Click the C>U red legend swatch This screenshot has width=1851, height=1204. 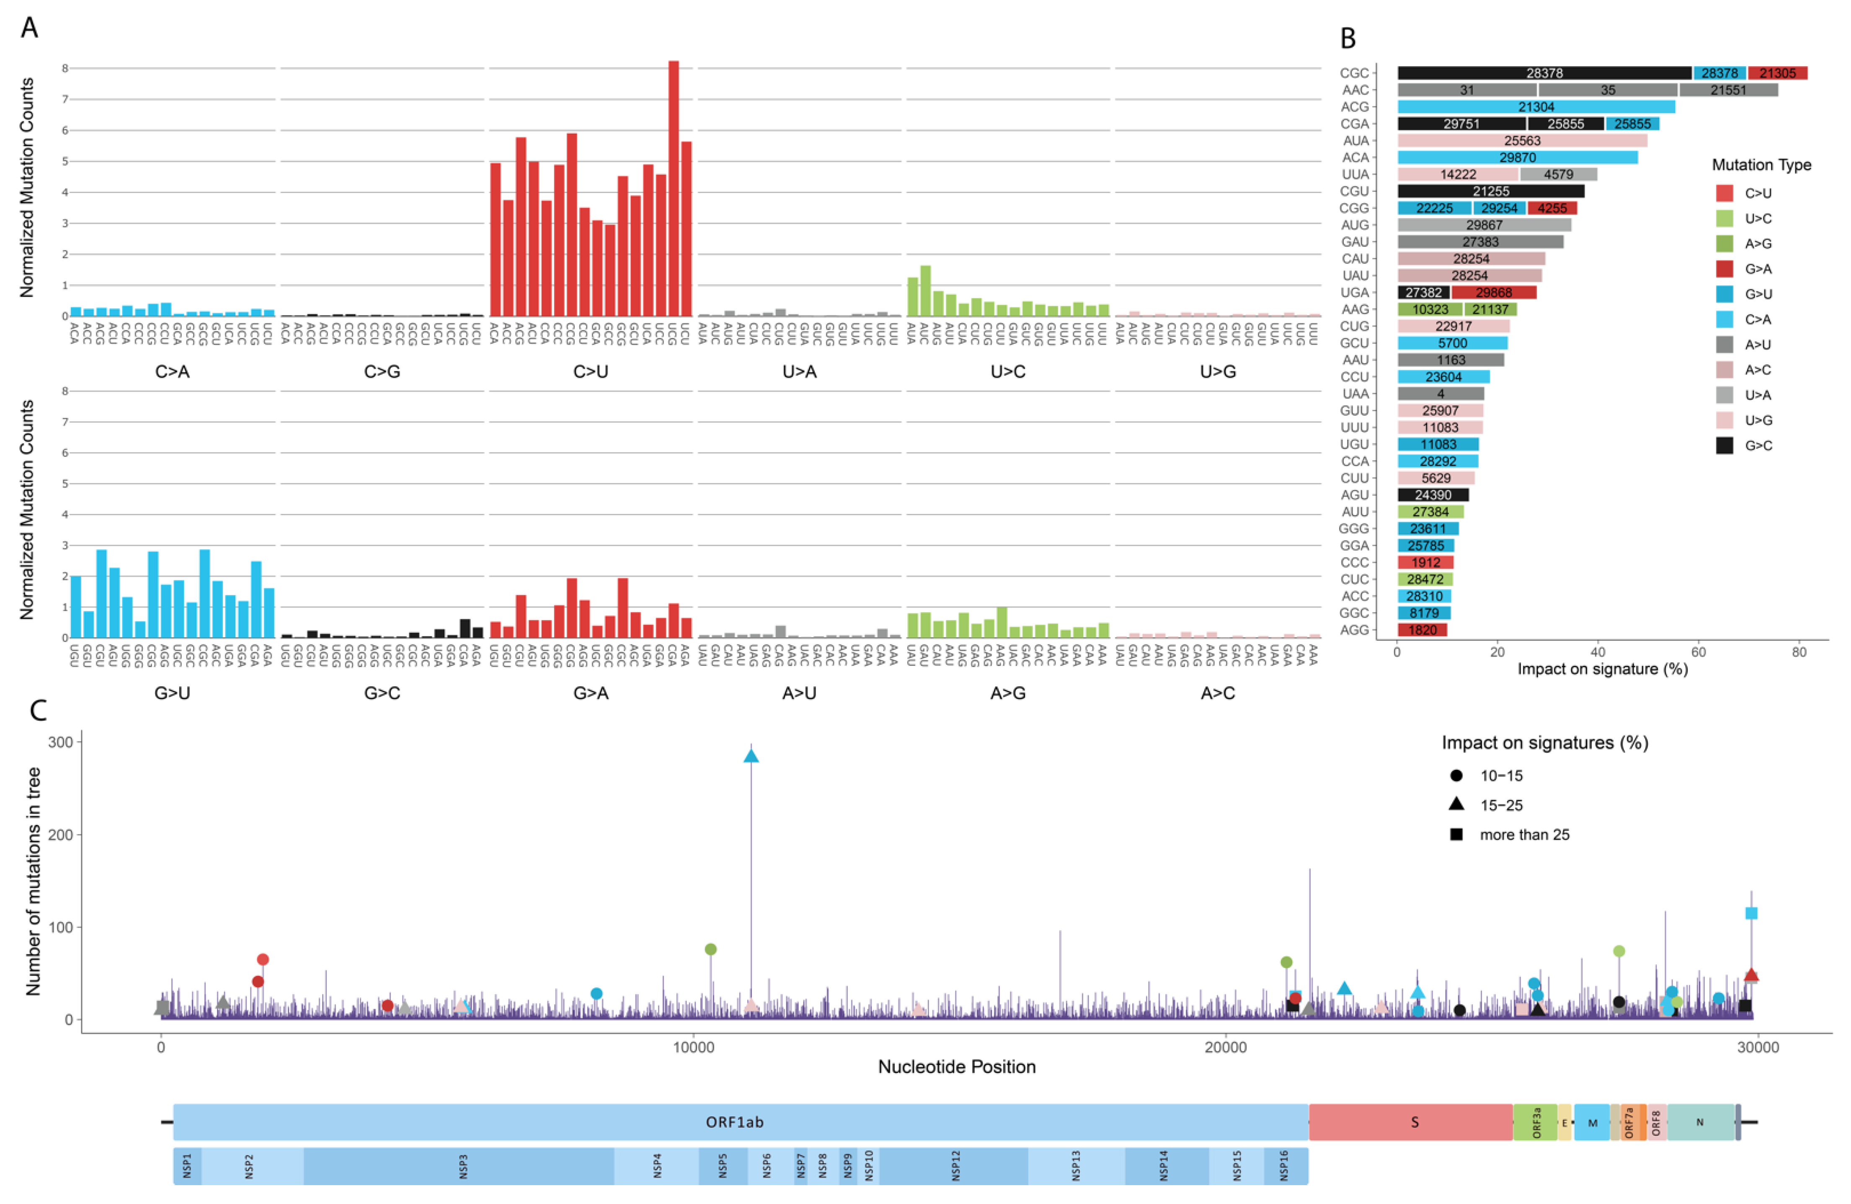[x=1724, y=193]
